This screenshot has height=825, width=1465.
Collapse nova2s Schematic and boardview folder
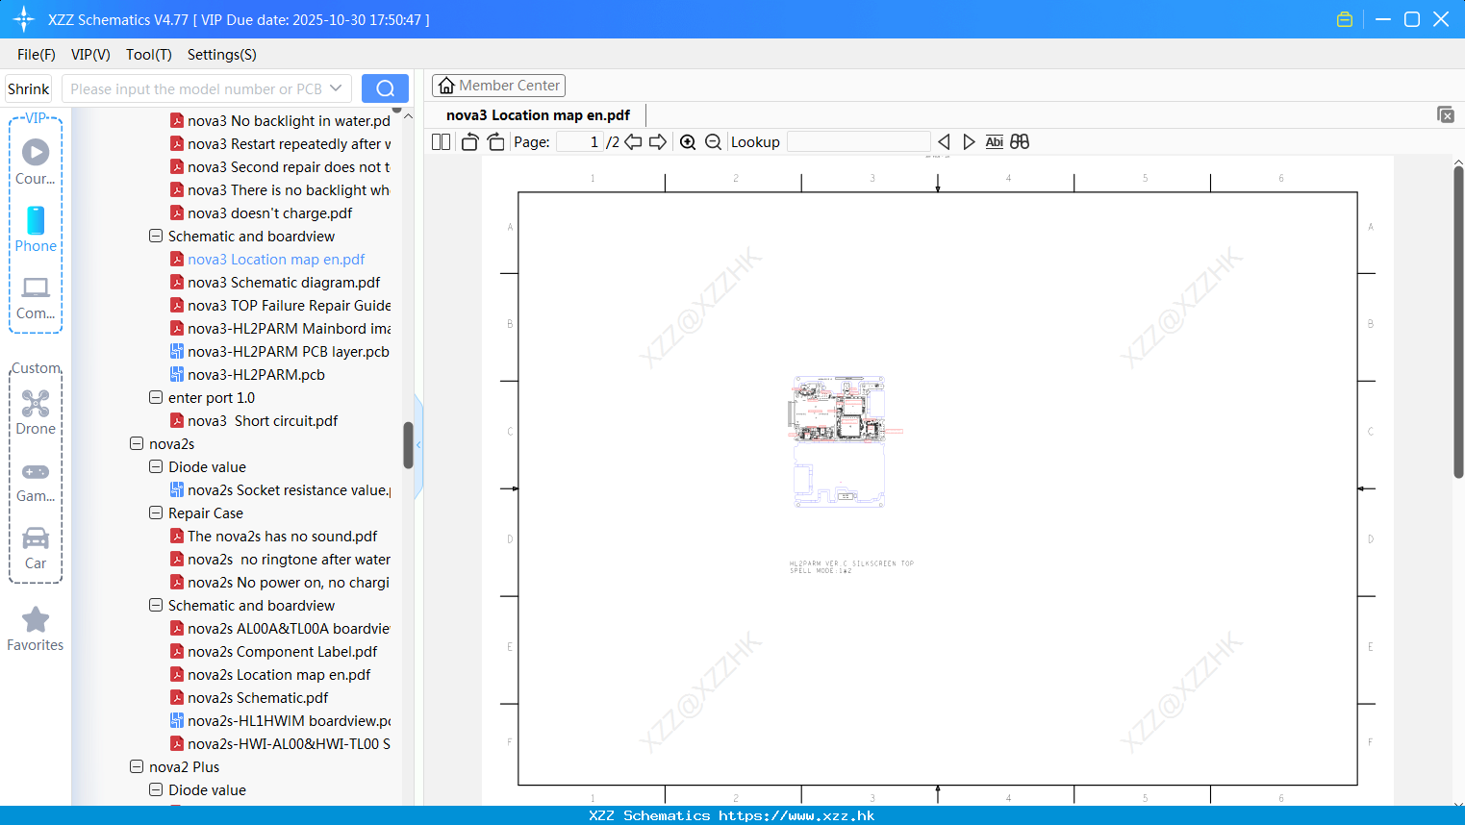[x=156, y=605]
